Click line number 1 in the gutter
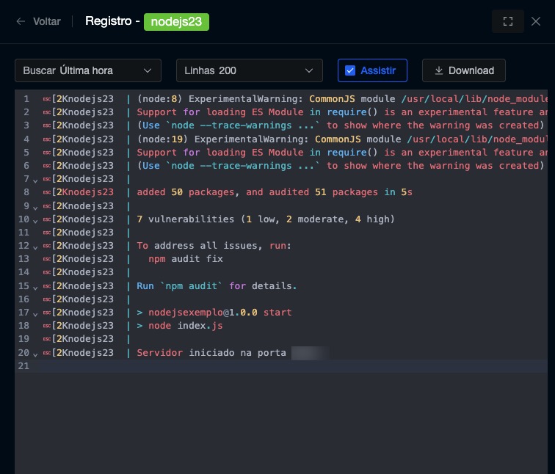Viewport: 555px width, 474px height. coord(26,99)
